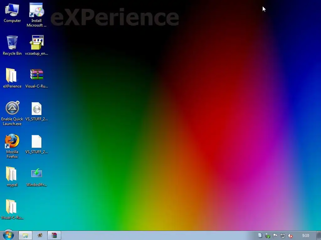
Task: Click the Safely Remove Hardware tray icon
Action: (x=268, y=236)
